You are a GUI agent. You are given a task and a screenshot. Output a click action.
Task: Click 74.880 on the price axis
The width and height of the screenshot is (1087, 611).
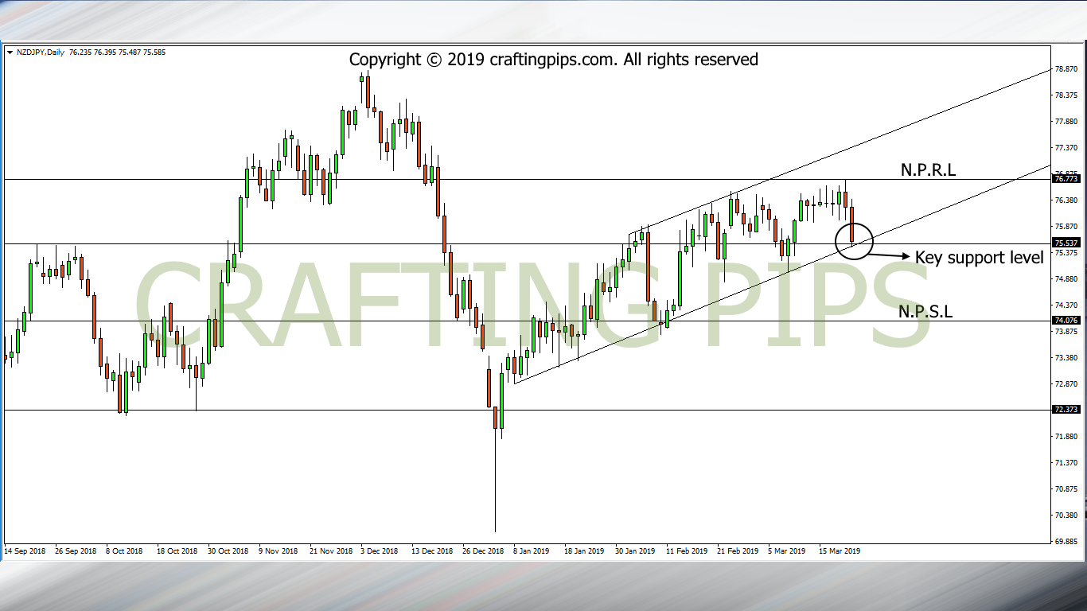point(1066,279)
